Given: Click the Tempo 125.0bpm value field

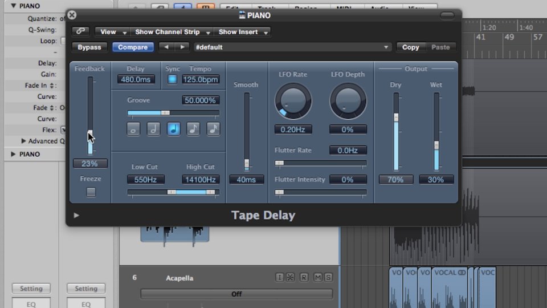Looking at the screenshot, I should 201,79.
